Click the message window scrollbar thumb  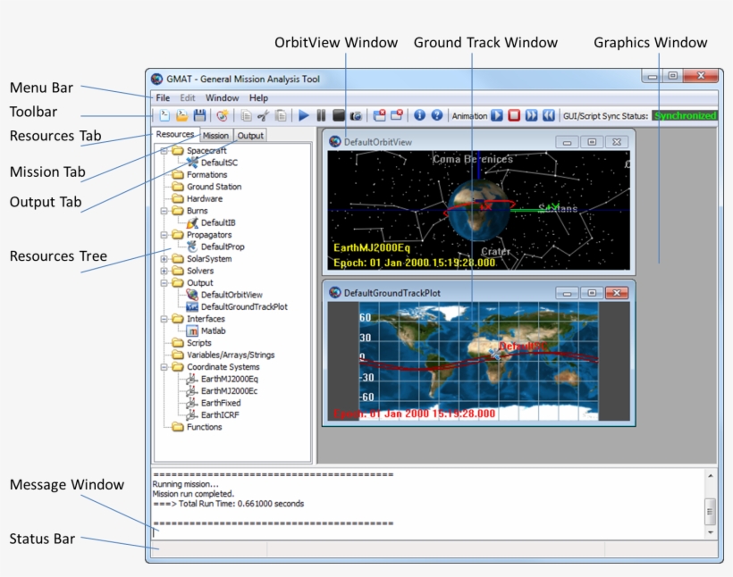pos(710,512)
